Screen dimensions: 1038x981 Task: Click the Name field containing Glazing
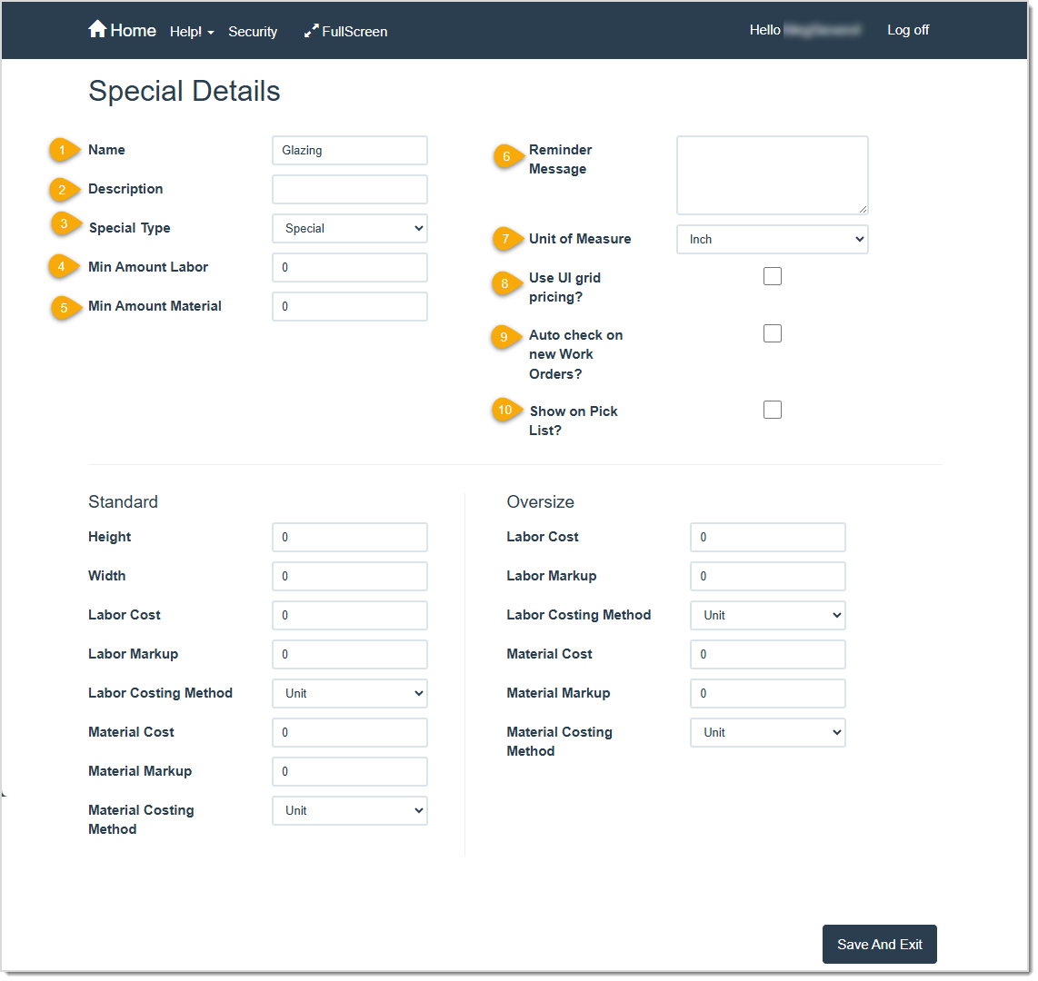[x=350, y=150]
